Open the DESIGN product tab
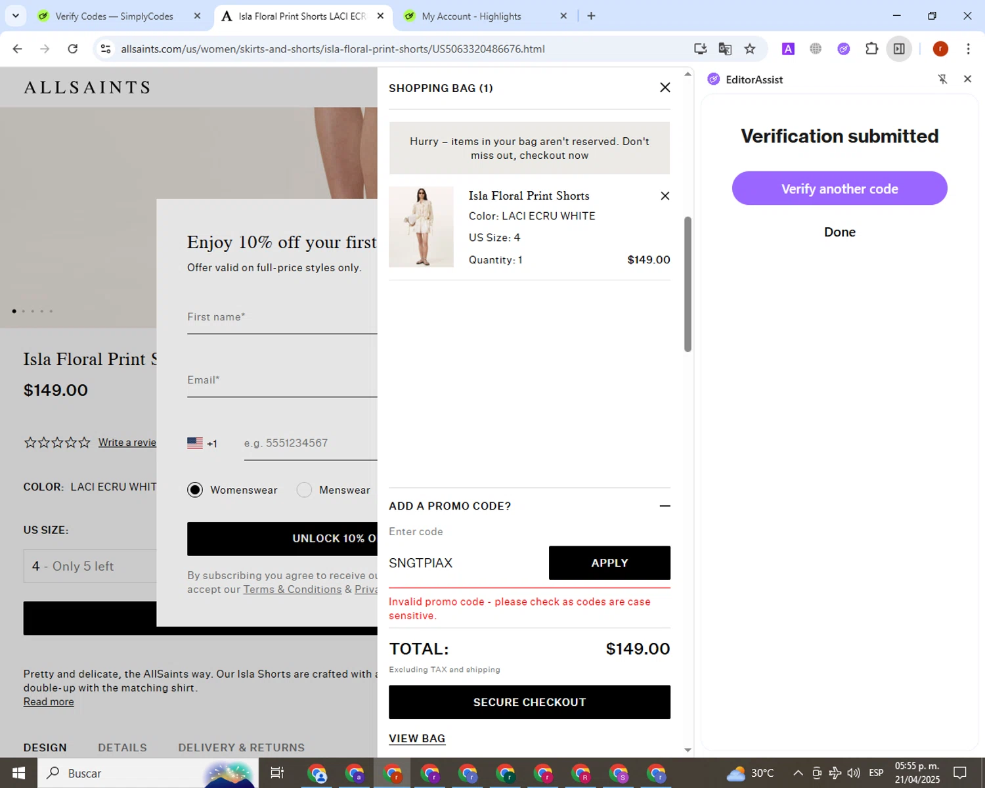Image resolution: width=985 pixels, height=788 pixels. pos(45,747)
